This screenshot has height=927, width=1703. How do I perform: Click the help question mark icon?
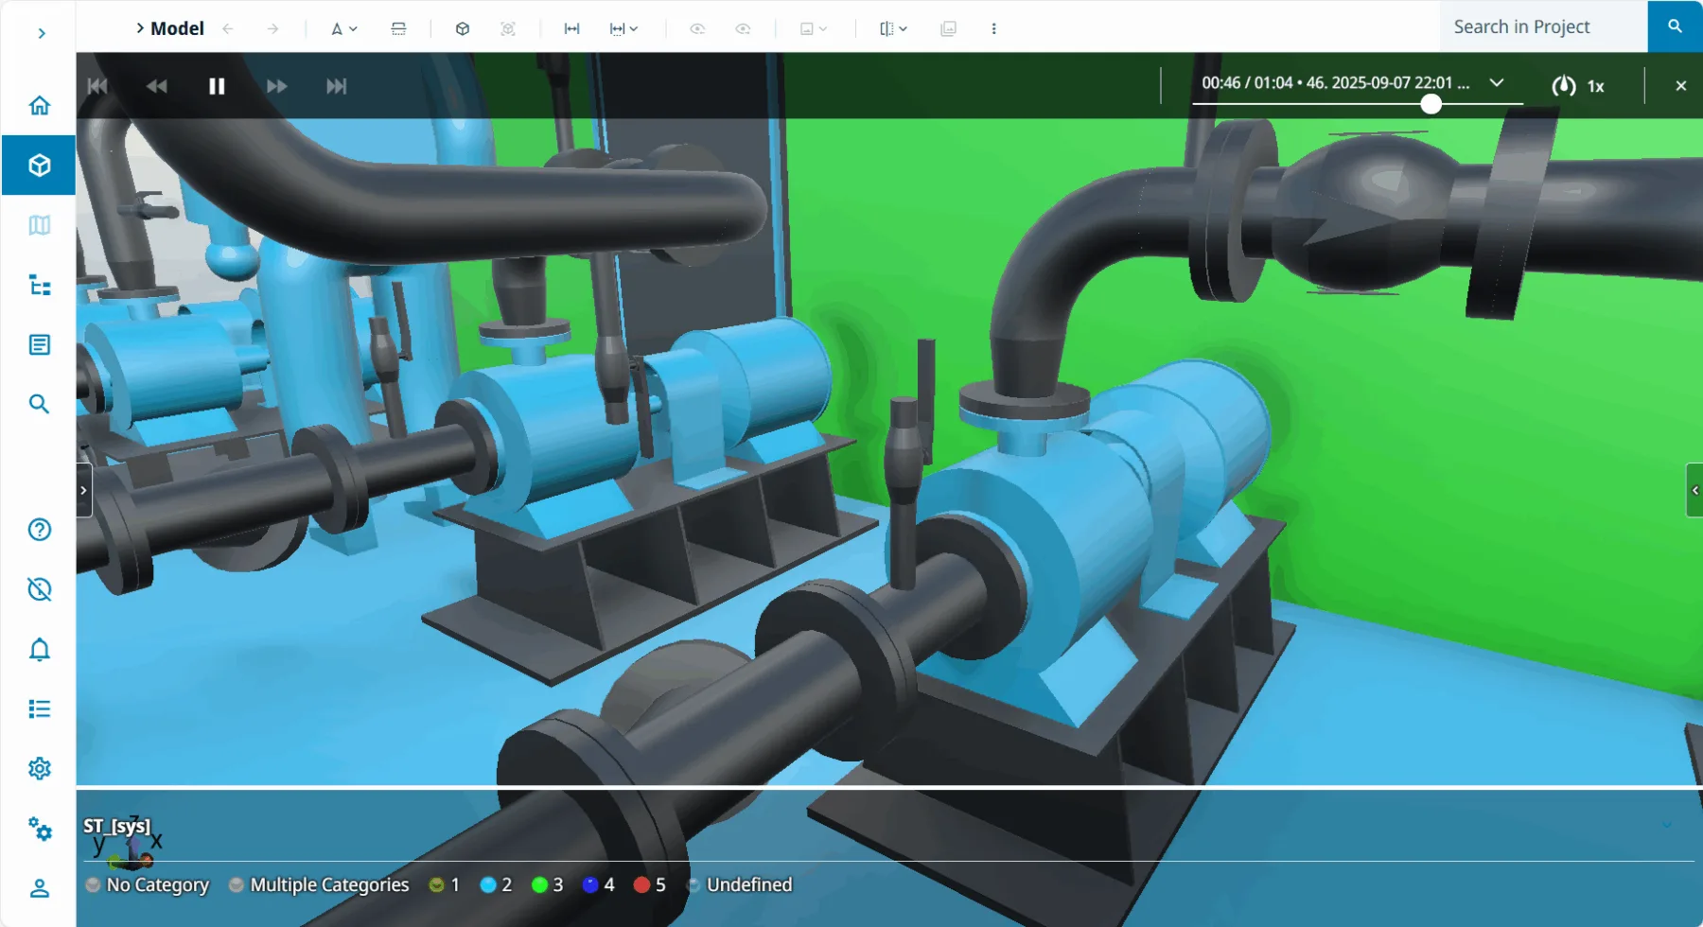click(39, 530)
